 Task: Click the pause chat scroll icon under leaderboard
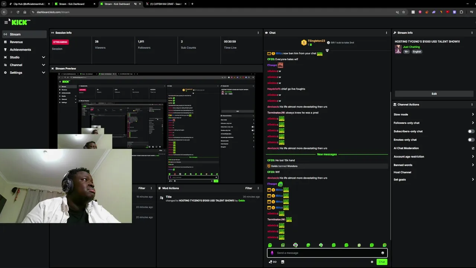click(x=327, y=50)
